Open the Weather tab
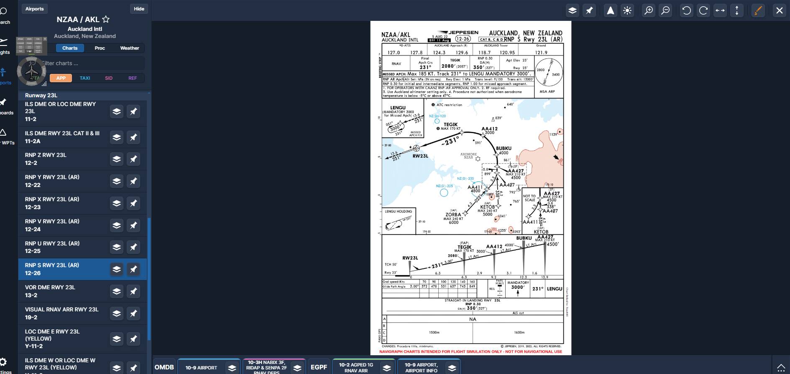 (x=130, y=48)
